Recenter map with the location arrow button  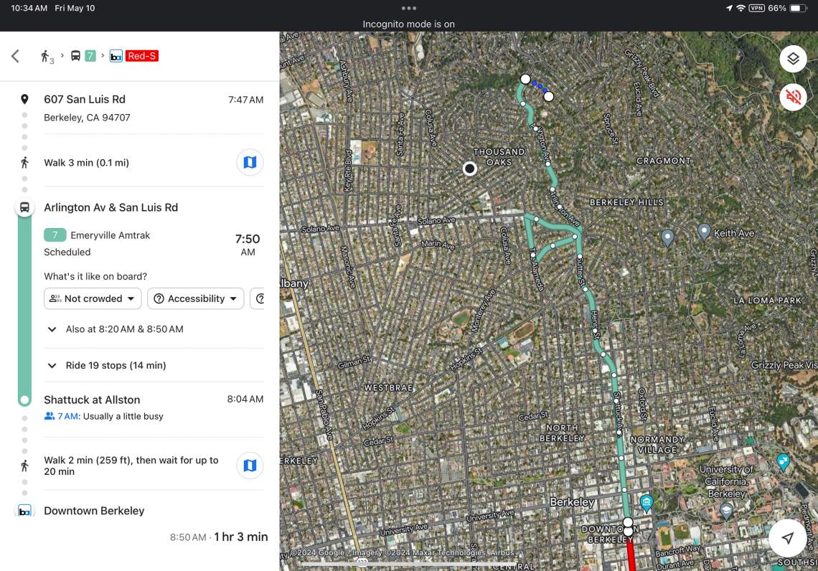[787, 537]
